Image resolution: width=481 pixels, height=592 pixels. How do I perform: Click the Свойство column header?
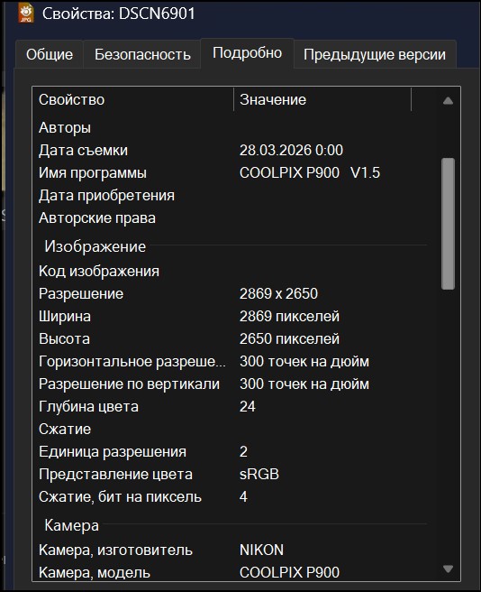click(x=133, y=99)
